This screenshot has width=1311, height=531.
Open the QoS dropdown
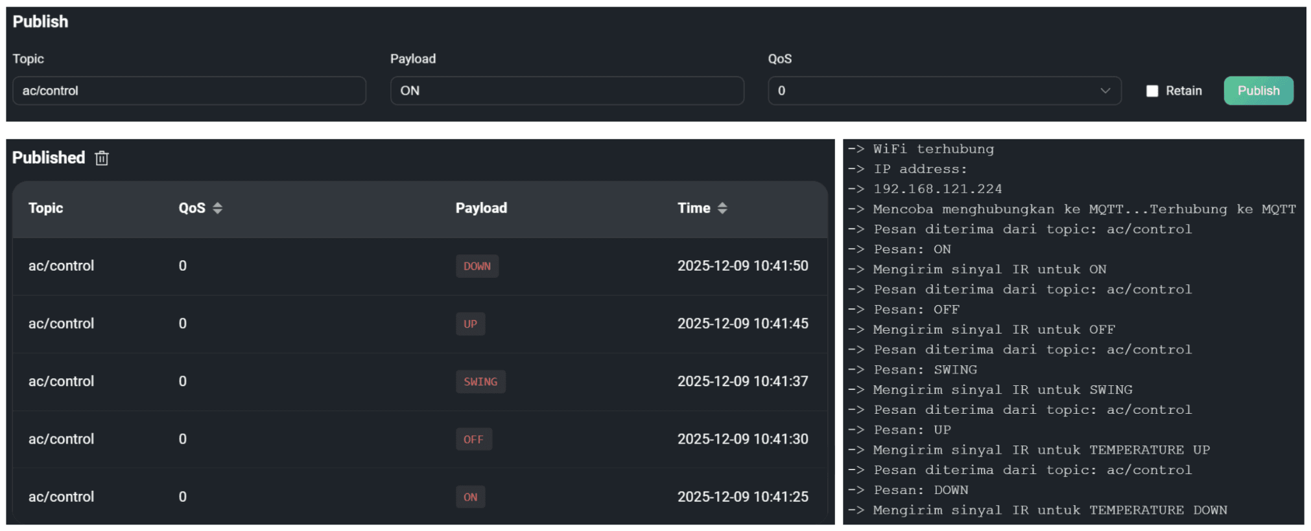945,91
